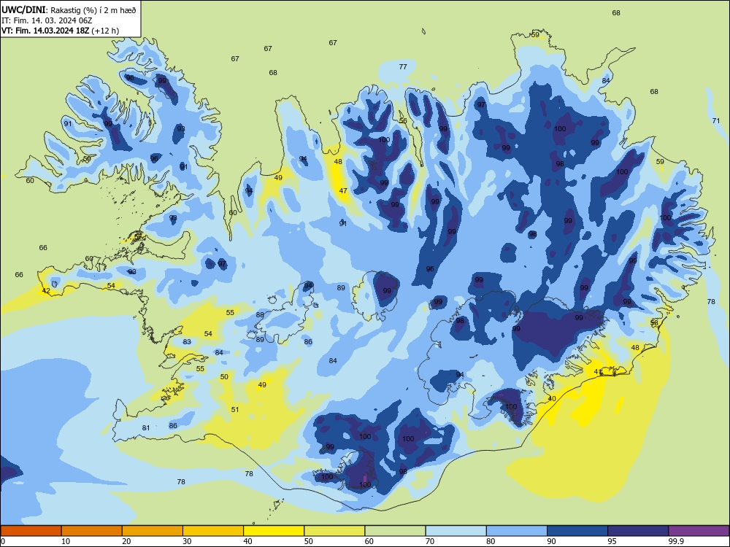Click the dark orange 0–10 legend swatch
Screen dimensions: 730x547
click(x=31, y=531)
